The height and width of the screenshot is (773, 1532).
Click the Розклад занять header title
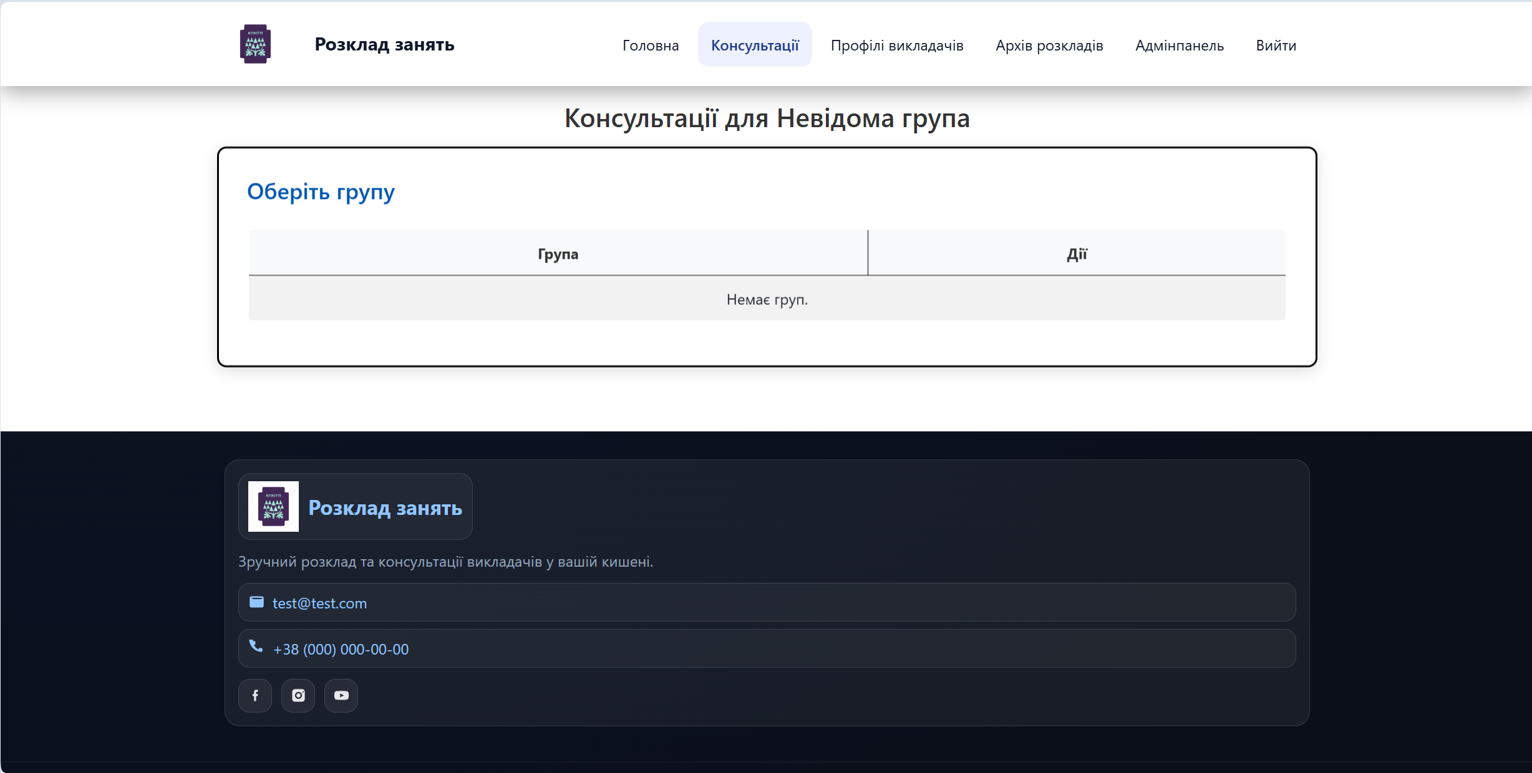coord(384,44)
